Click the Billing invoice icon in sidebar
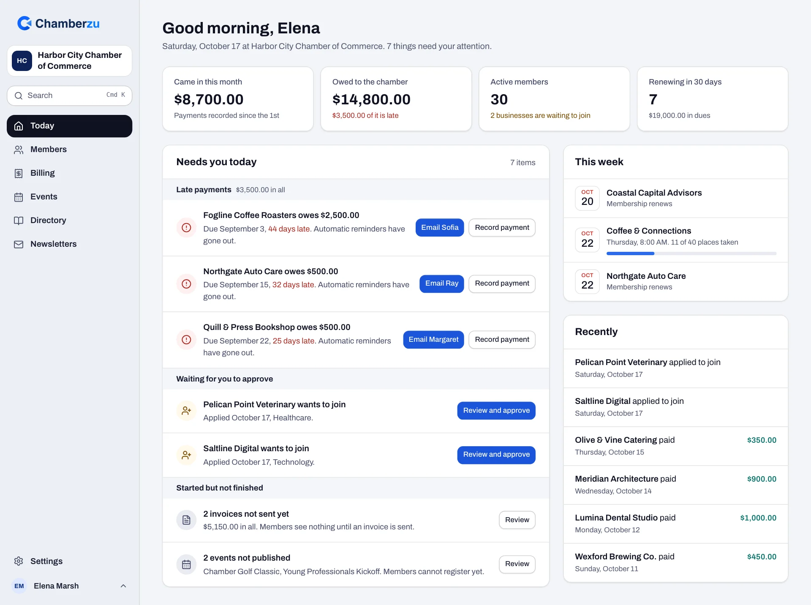 point(19,173)
